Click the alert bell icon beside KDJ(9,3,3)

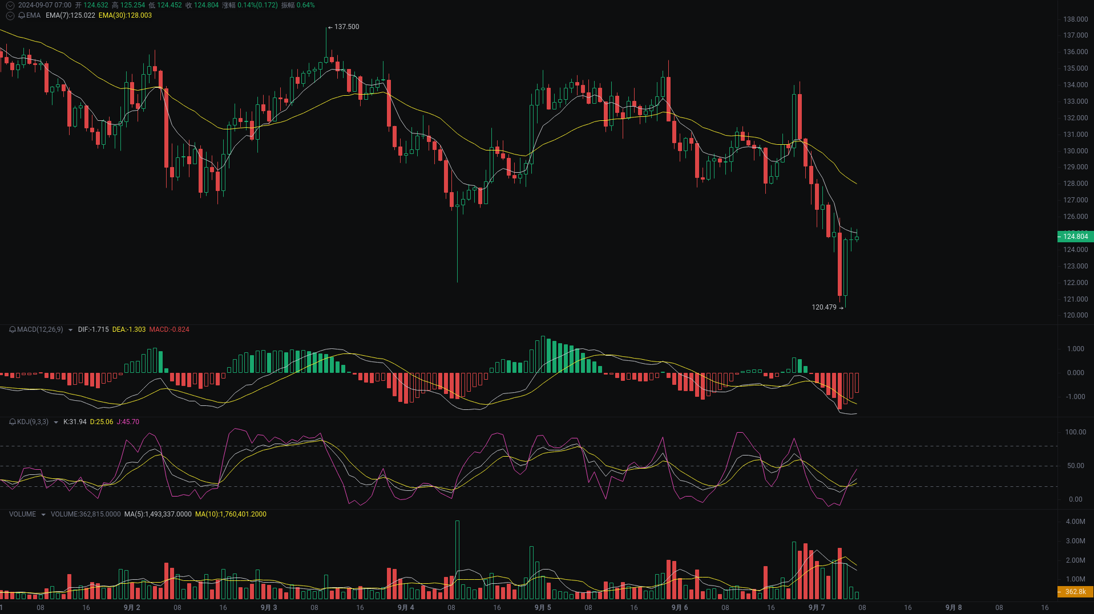click(x=12, y=422)
